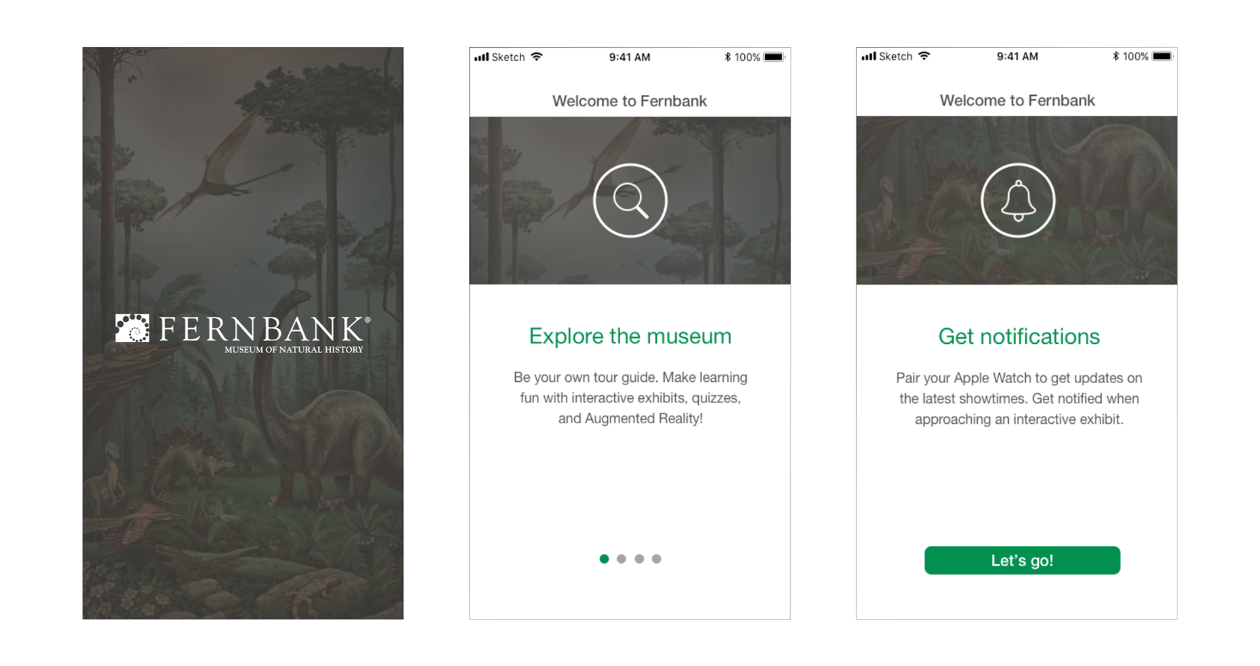Tap the bell notification icon
Viewport: 1260px width, 666px height.
(x=1018, y=200)
